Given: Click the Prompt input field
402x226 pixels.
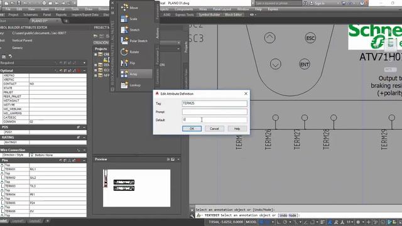Looking at the screenshot, I should pyautogui.click(x=215, y=112).
